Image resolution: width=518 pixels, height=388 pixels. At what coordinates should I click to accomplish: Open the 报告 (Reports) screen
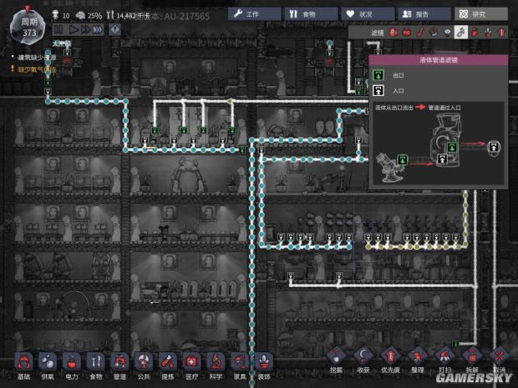[424, 14]
